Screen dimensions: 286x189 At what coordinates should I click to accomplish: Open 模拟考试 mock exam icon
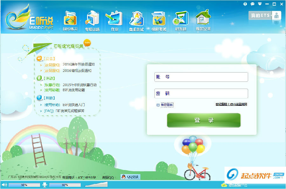(159, 21)
